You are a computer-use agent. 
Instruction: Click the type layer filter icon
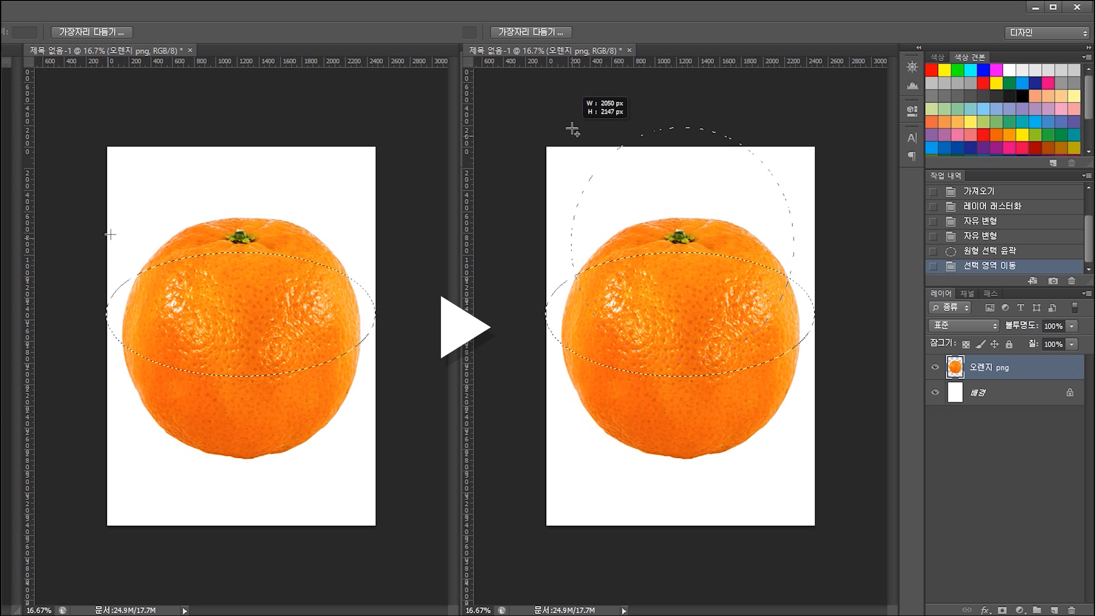click(1020, 308)
